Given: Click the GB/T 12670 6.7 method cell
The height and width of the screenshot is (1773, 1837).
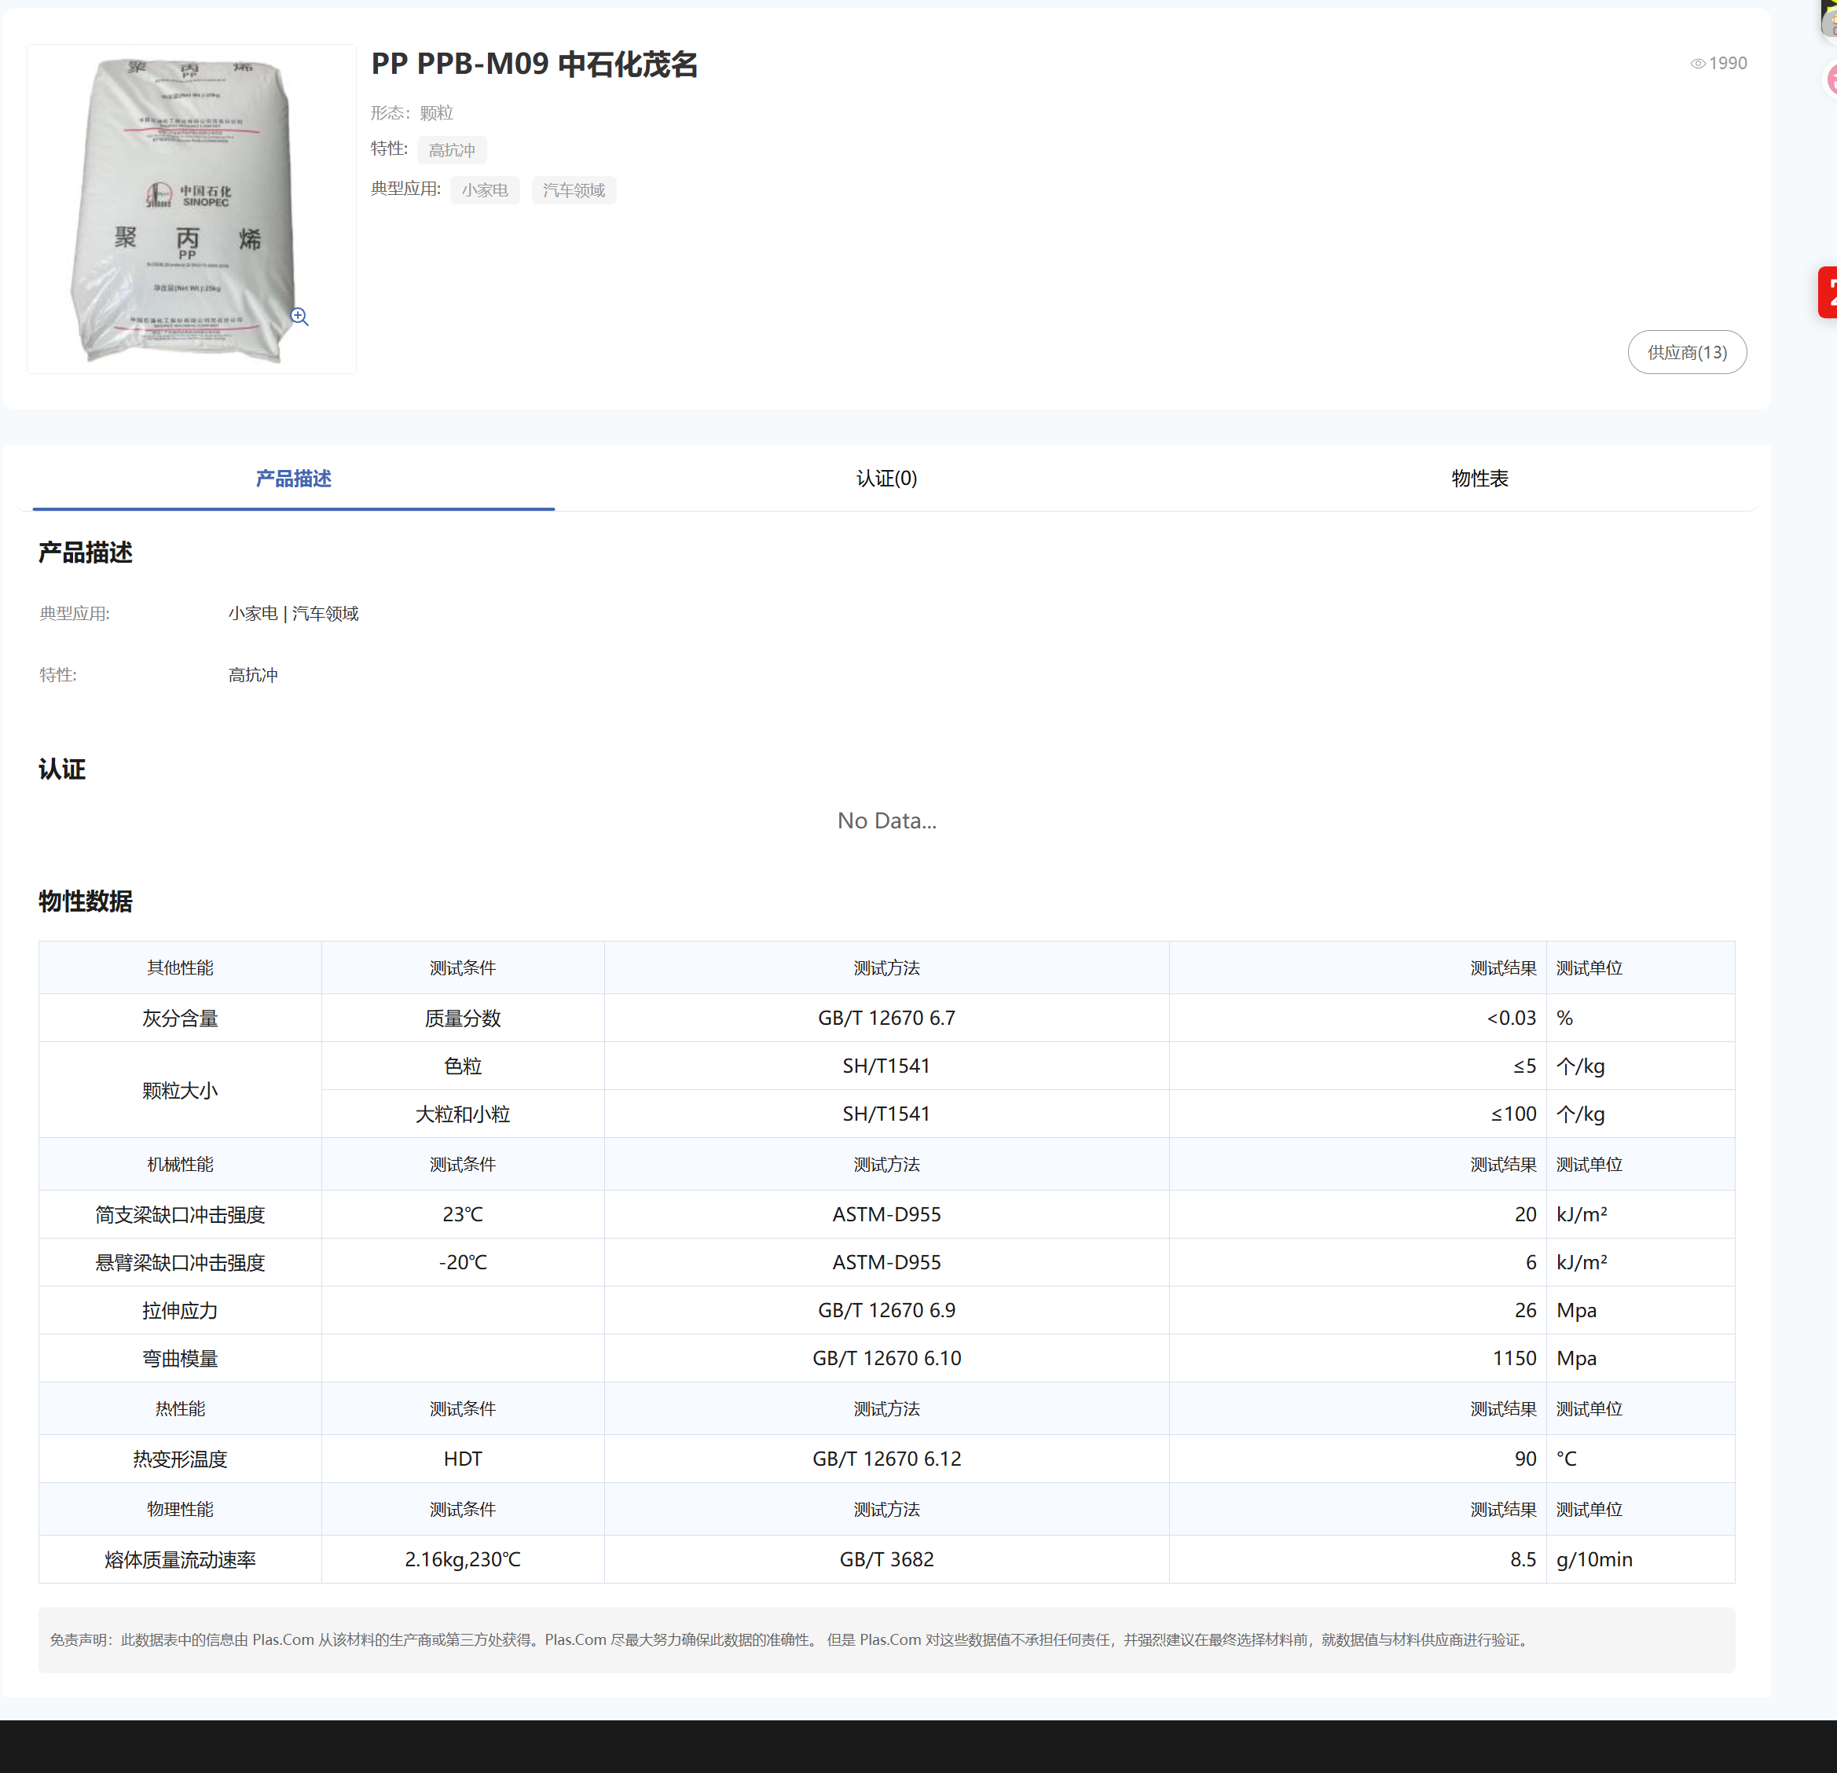Looking at the screenshot, I should point(886,1019).
